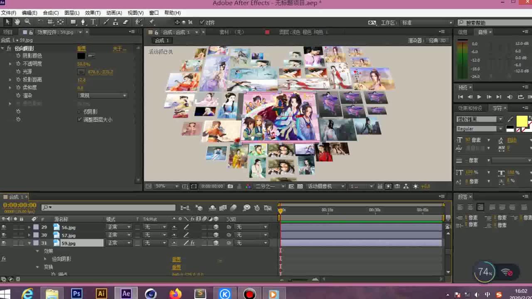The width and height of the screenshot is (532, 299).
Task: Open the font family dropdown
Action: point(480,119)
